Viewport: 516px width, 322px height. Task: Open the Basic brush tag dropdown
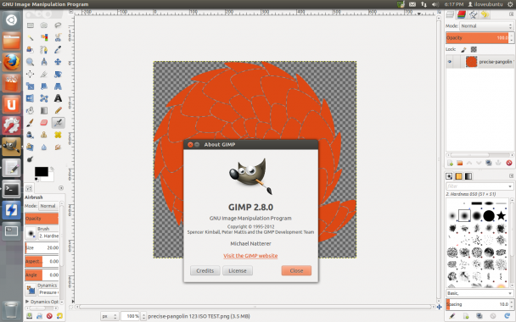[480, 293]
